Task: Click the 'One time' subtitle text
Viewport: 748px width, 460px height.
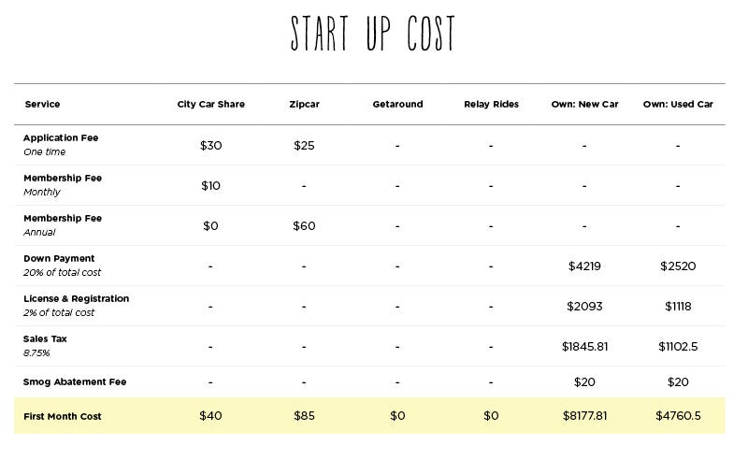Action: pyautogui.click(x=44, y=151)
